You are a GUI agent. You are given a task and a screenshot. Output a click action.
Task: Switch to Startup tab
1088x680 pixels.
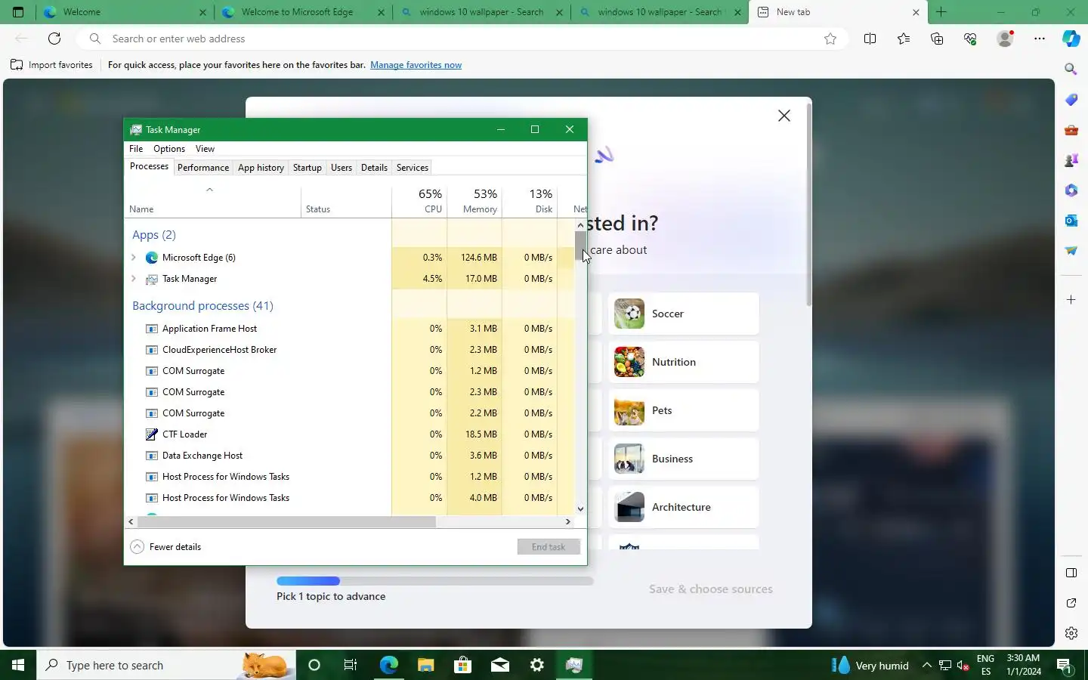307,168
